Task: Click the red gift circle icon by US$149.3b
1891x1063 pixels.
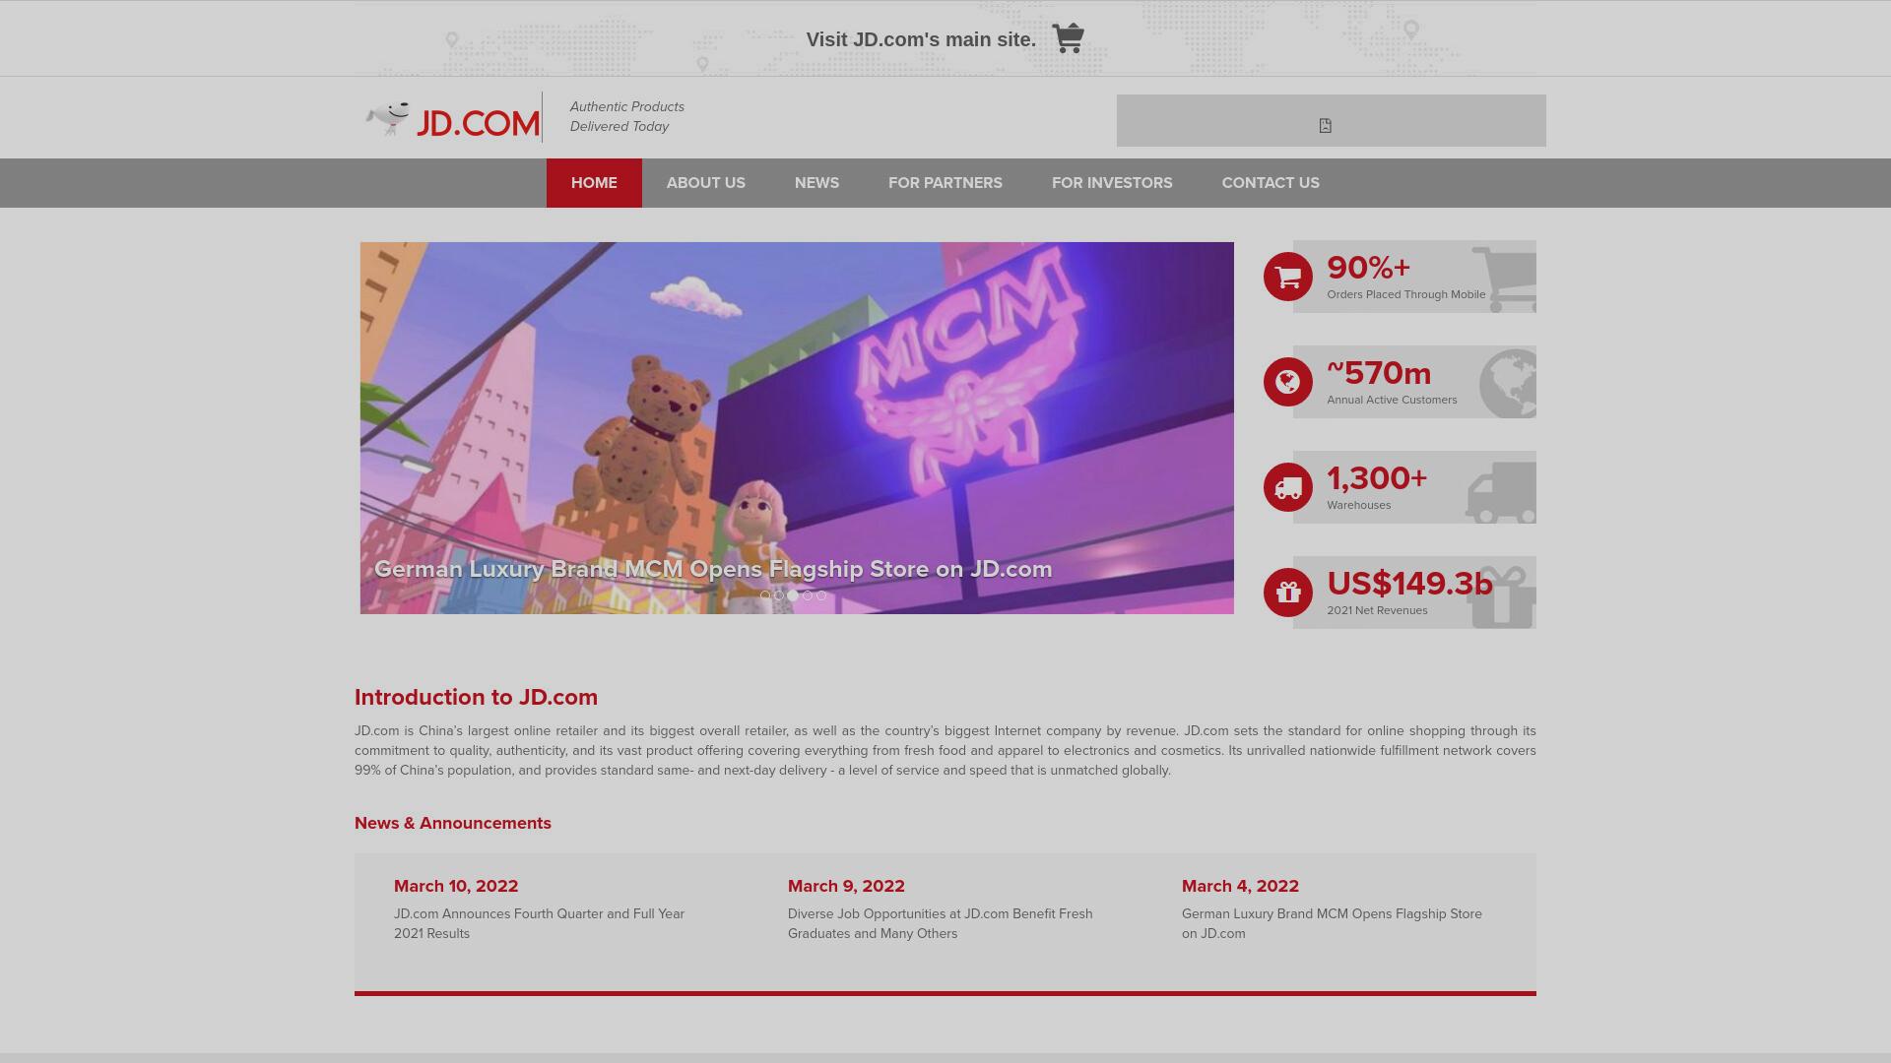Action: (1288, 593)
